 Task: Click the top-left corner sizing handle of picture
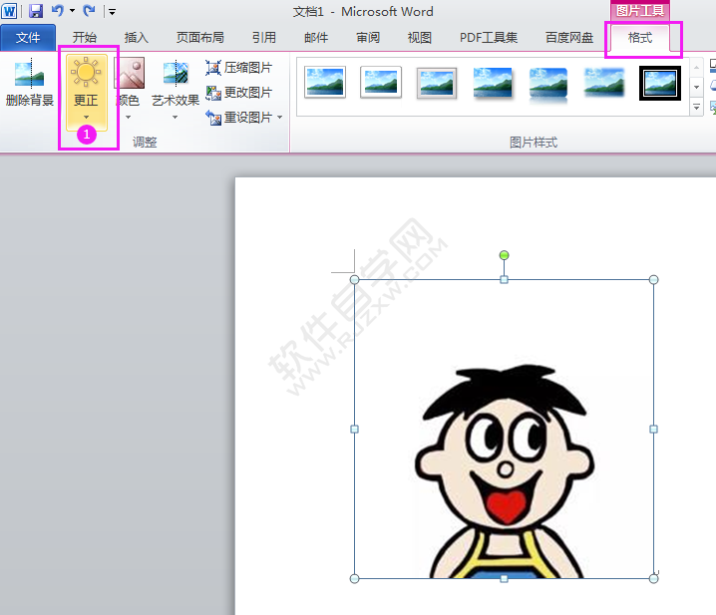[354, 279]
